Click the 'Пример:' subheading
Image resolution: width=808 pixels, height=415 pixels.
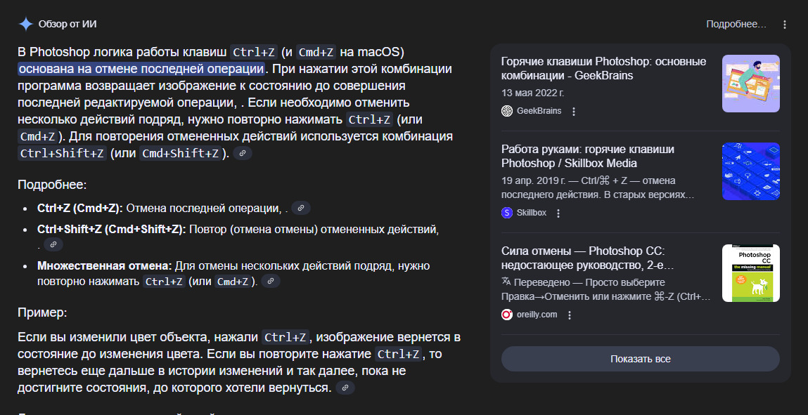(x=42, y=313)
